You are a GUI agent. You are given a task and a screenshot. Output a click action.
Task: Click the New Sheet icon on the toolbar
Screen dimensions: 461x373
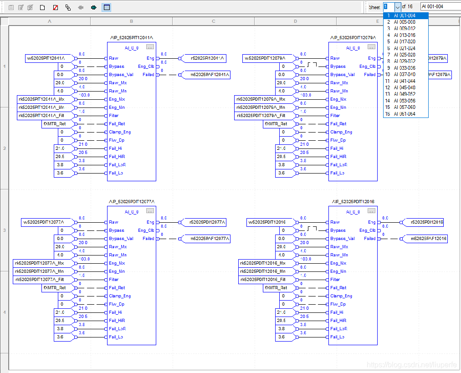click(x=42, y=7)
